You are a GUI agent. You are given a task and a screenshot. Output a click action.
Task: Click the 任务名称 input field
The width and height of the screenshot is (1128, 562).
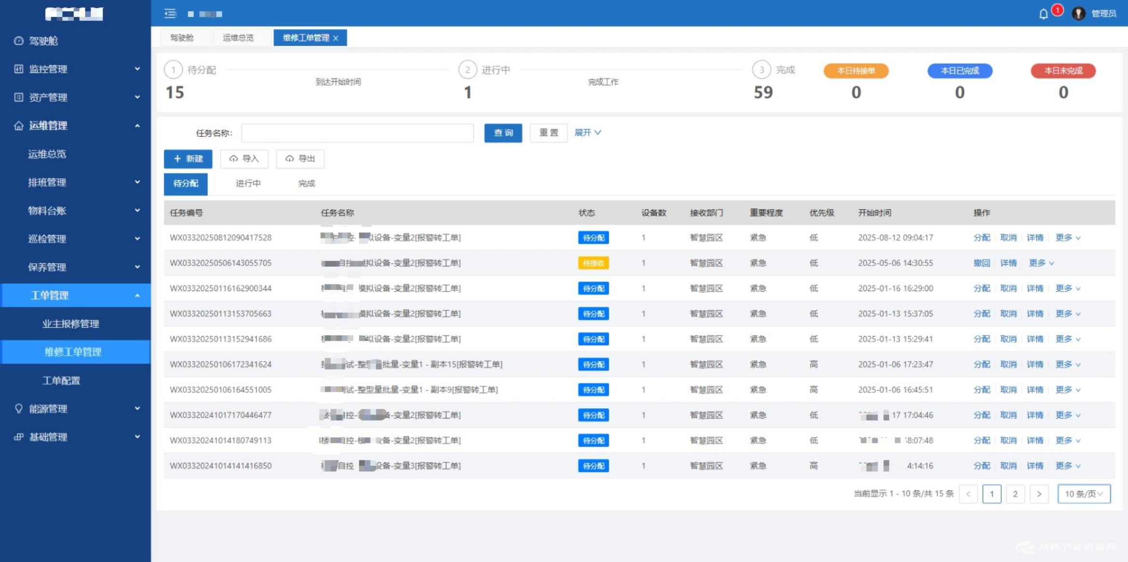tap(357, 133)
